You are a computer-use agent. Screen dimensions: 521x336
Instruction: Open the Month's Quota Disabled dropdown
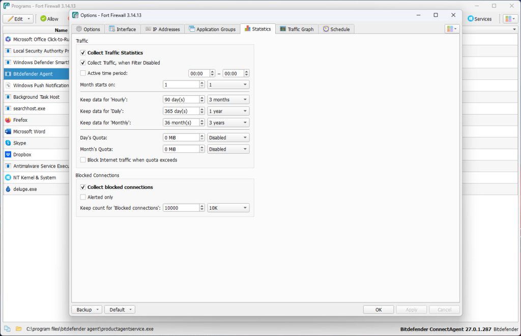point(228,149)
